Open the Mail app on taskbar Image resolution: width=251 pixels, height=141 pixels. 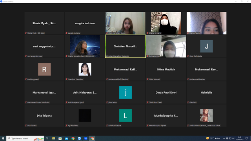click(66, 138)
